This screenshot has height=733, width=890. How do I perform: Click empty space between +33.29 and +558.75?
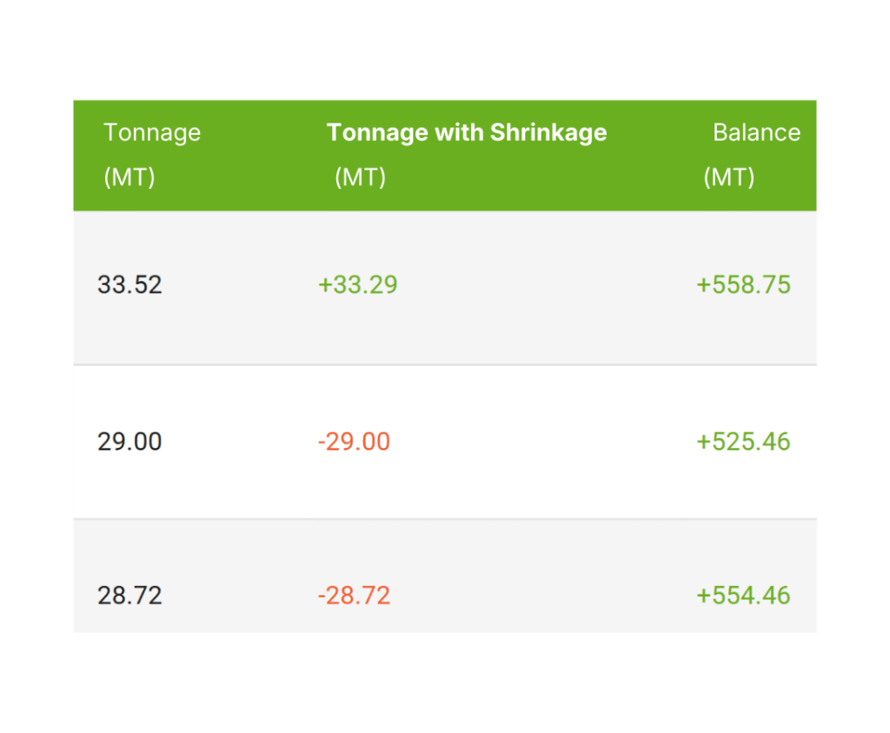click(x=548, y=285)
